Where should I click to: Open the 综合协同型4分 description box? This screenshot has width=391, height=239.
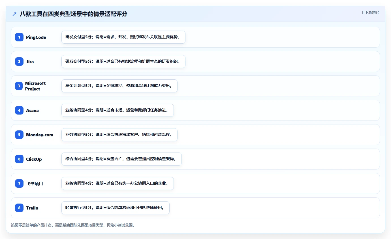121,159
